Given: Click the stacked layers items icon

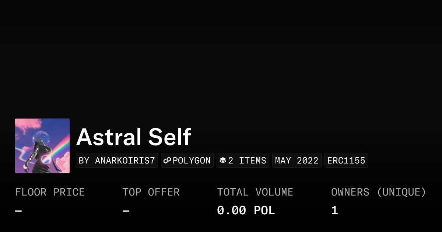Looking at the screenshot, I should coord(222,161).
